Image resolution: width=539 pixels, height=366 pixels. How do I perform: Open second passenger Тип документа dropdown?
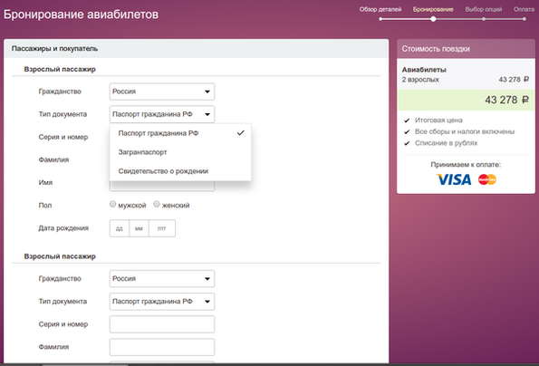coord(162,302)
